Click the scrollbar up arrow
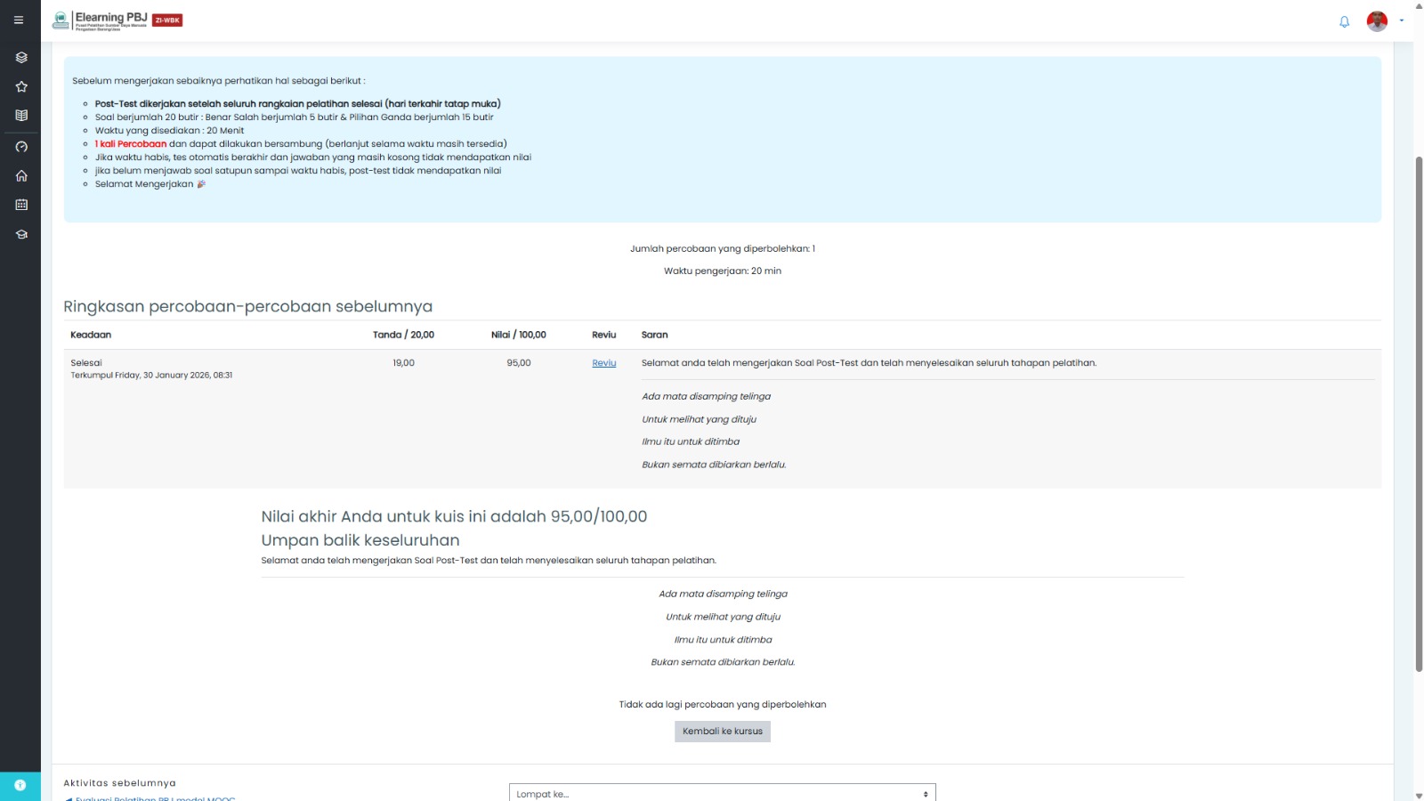Screen dimensions: 1424x801 [1419, 5]
